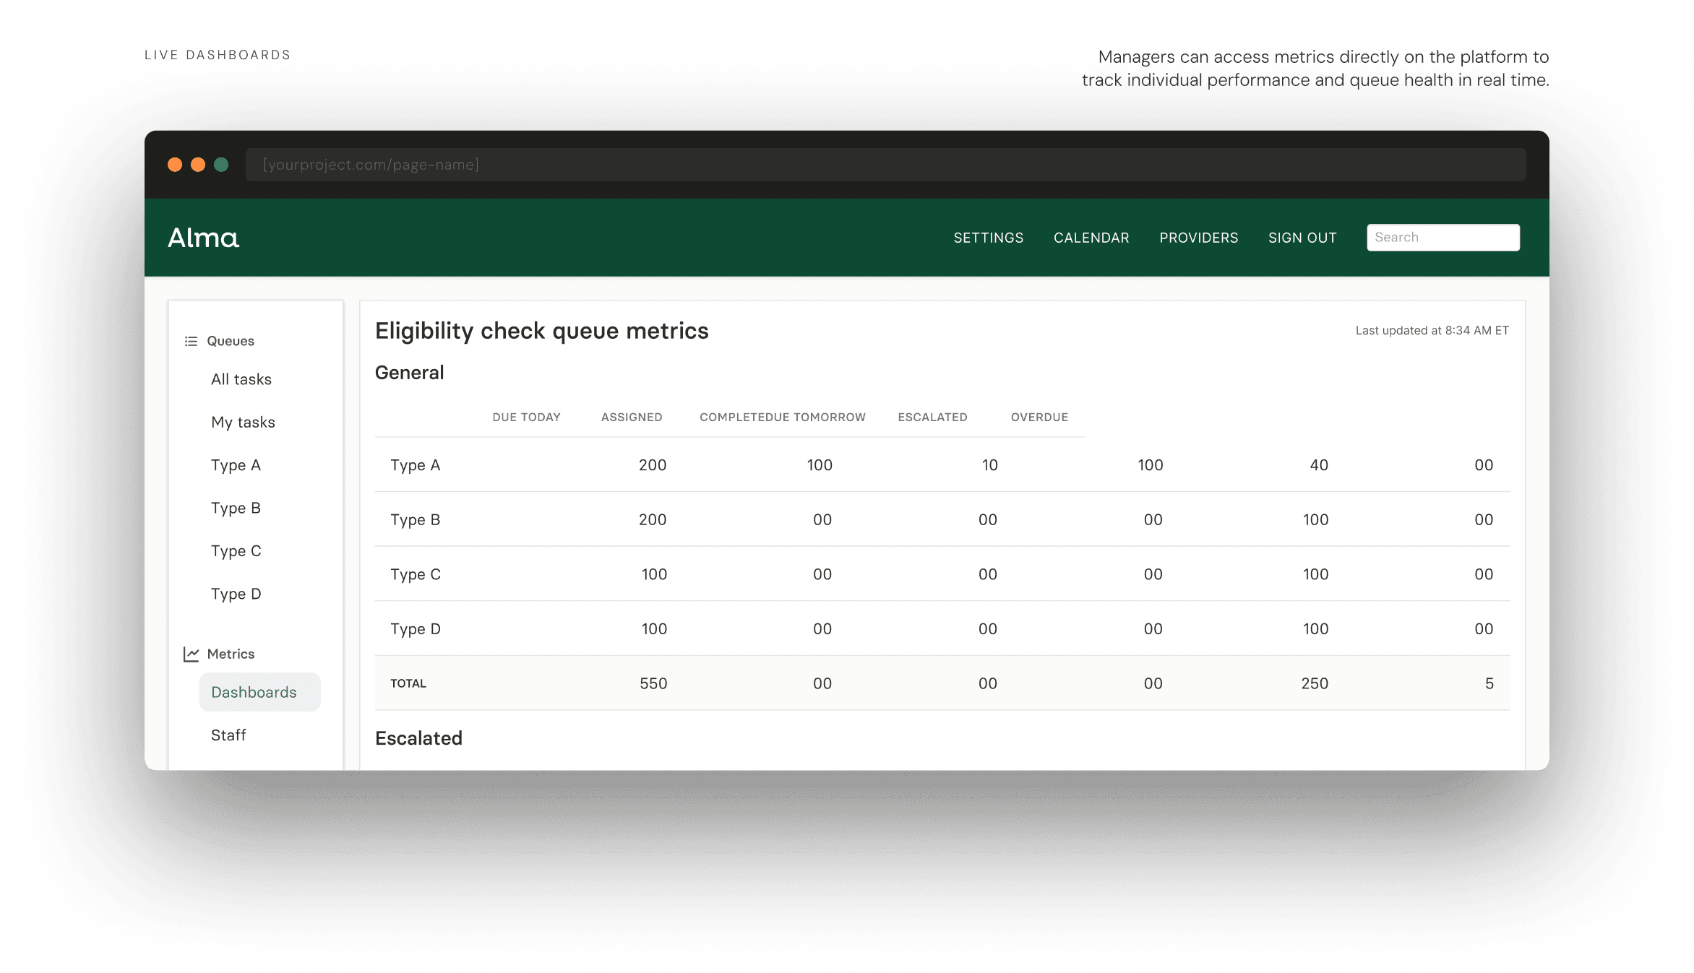Image resolution: width=1694 pixels, height=973 pixels.
Task: Select Type A queue in sidebar
Action: click(x=236, y=465)
